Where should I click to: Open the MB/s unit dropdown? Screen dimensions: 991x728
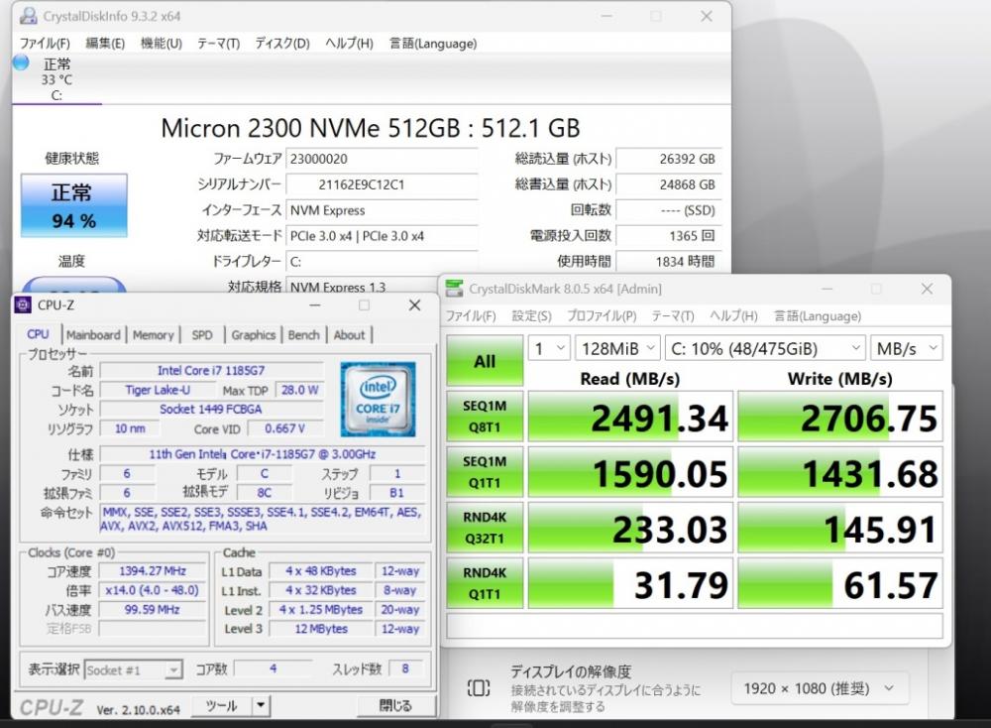coord(907,348)
